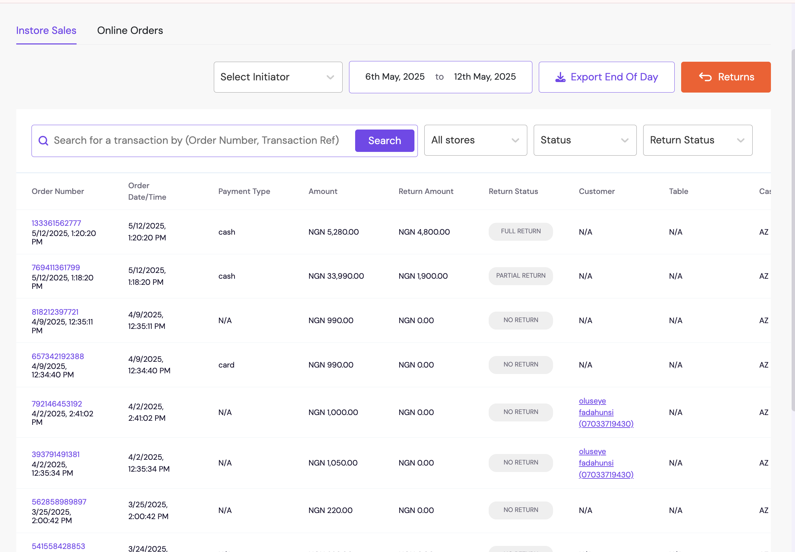This screenshot has height=552, width=795.
Task: Click the magnifier icon in search box
Action: tap(43, 141)
